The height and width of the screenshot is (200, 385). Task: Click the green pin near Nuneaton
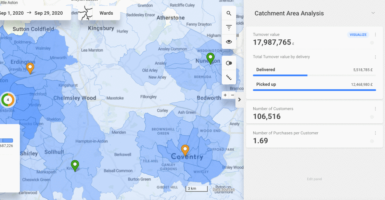coord(210,58)
